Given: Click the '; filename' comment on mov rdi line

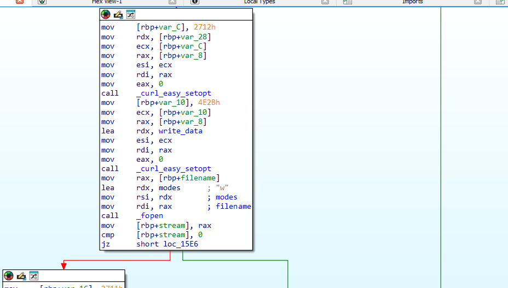Looking at the screenshot, I should 229,207.
